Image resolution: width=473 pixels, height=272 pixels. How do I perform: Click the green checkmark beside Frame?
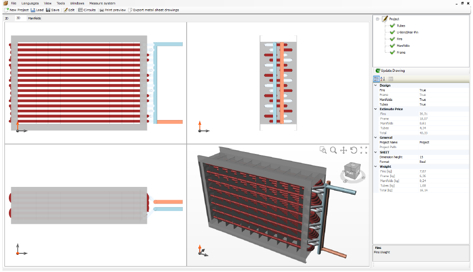(x=392, y=52)
